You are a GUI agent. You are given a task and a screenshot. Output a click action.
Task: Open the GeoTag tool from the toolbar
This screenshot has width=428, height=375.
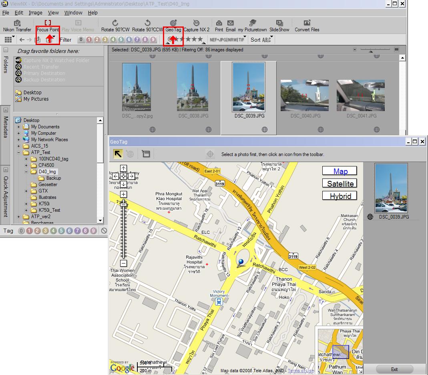click(173, 26)
